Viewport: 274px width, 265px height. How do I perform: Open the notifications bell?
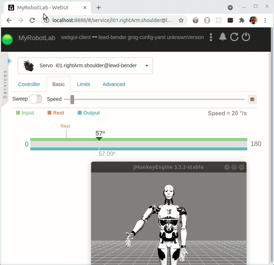point(223,37)
